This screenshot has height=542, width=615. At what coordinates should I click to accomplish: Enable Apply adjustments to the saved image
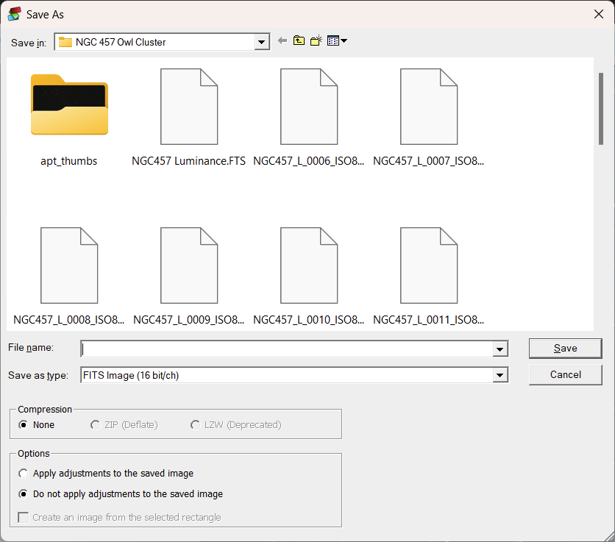click(23, 474)
